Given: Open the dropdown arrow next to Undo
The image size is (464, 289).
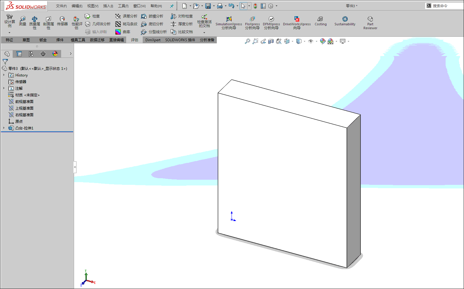Looking at the screenshot, I should [237, 6].
